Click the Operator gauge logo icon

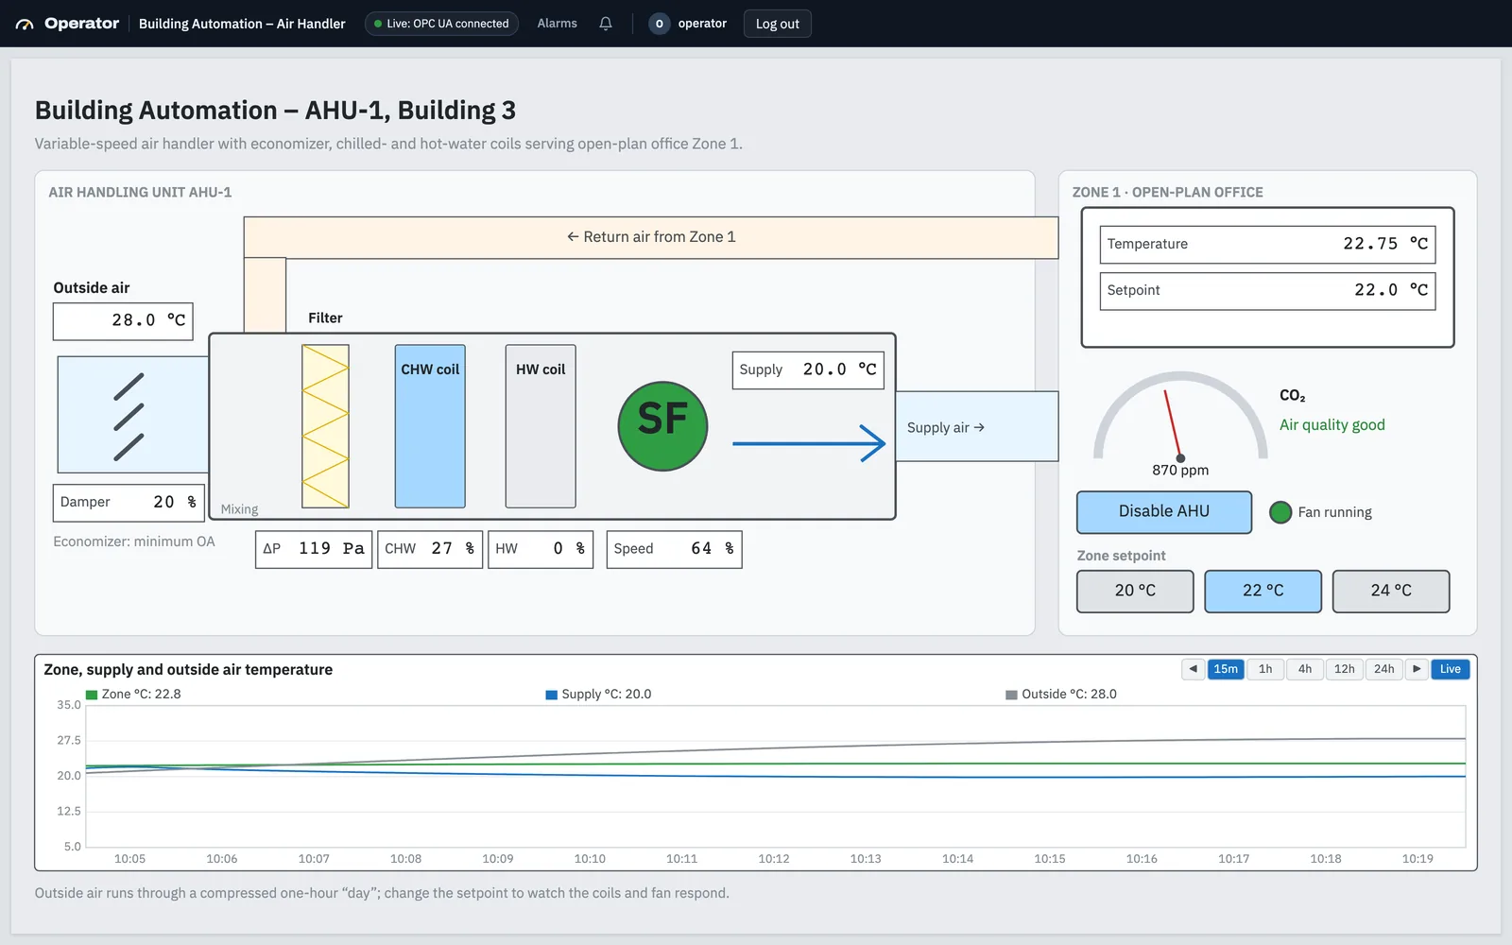tap(25, 24)
